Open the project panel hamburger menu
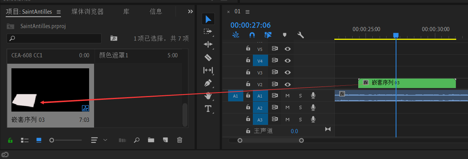The width and height of the screenshot is (468, 159). (x=59, y=12)
